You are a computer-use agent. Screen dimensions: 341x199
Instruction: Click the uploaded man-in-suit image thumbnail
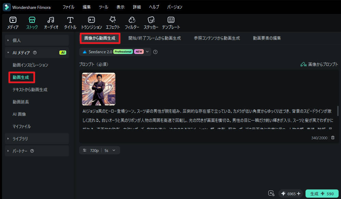pos(99,89)
